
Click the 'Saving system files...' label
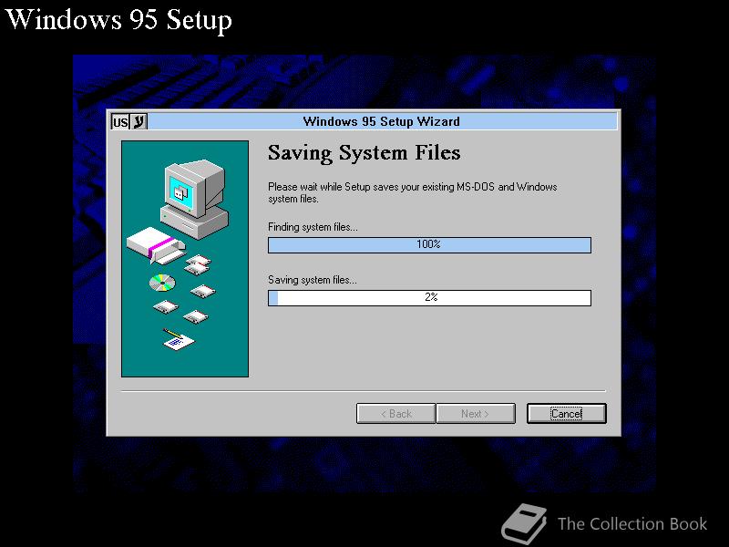pyautogui.click(x=313, y=280)
